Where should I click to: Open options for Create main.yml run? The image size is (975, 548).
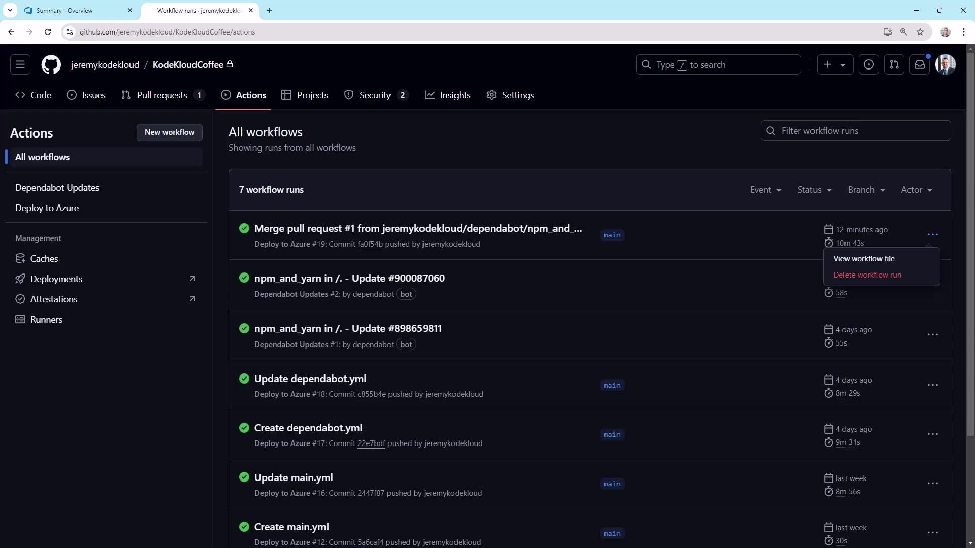coord(933,533)
